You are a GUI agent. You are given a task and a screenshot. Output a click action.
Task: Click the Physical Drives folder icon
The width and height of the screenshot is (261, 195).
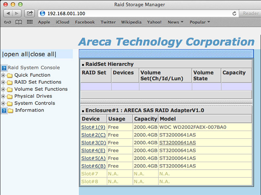pyautogui.click(x=10, y=96)
